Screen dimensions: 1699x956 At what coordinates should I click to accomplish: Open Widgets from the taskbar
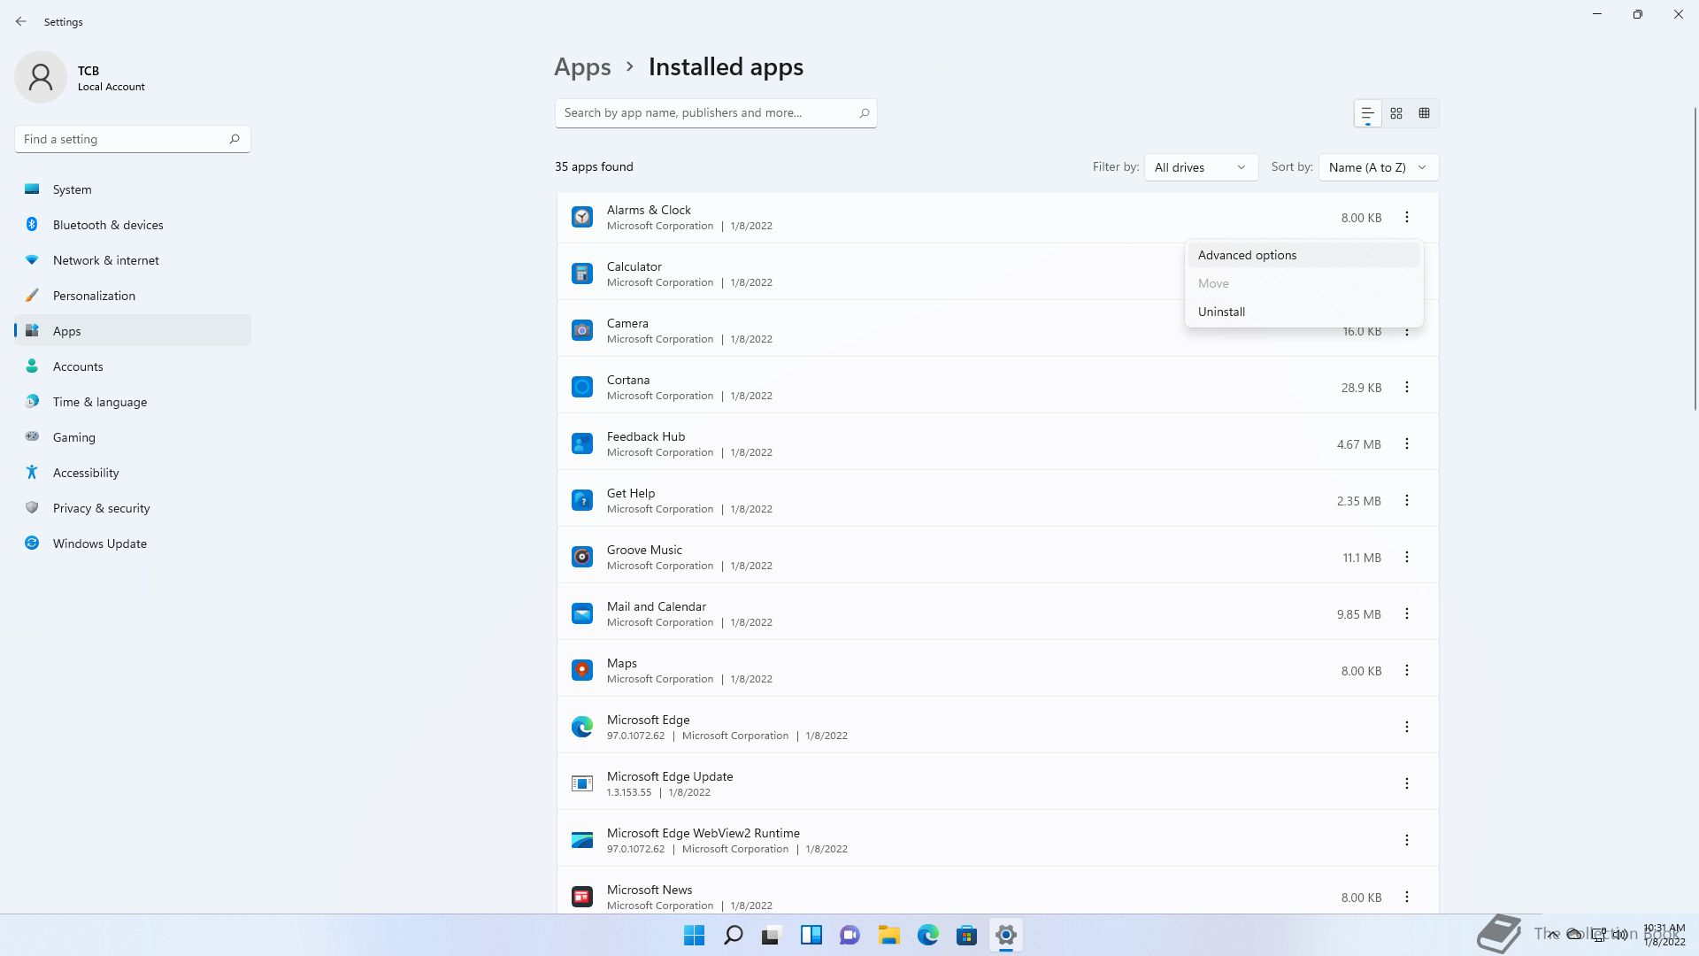click(x=811, y=935)
